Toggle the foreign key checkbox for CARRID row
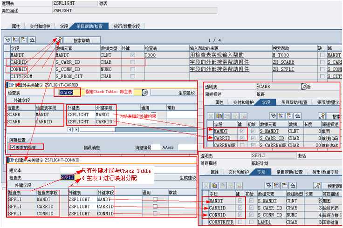 click(x=133, y=62)
